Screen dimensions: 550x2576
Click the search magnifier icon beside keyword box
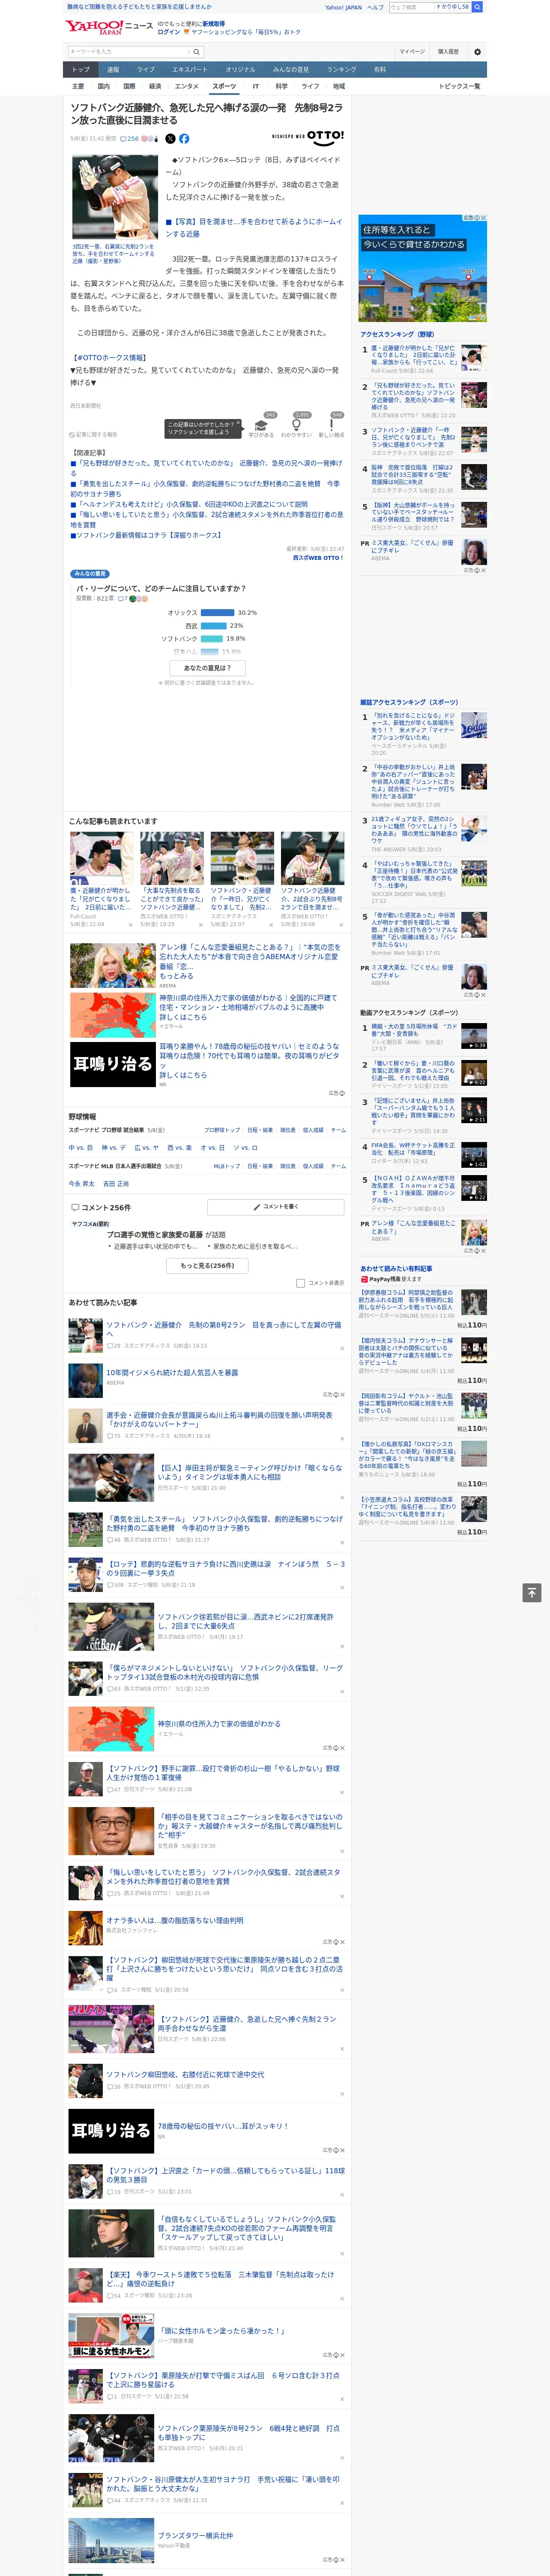[196, 52]
